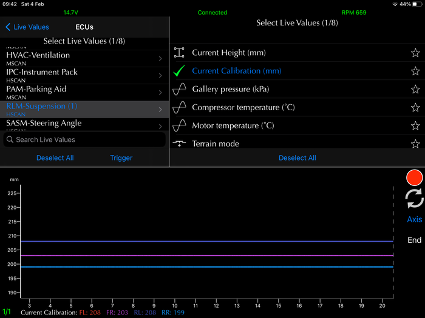Tap the End button
This screenshot has width=425, height=318.
415,240
